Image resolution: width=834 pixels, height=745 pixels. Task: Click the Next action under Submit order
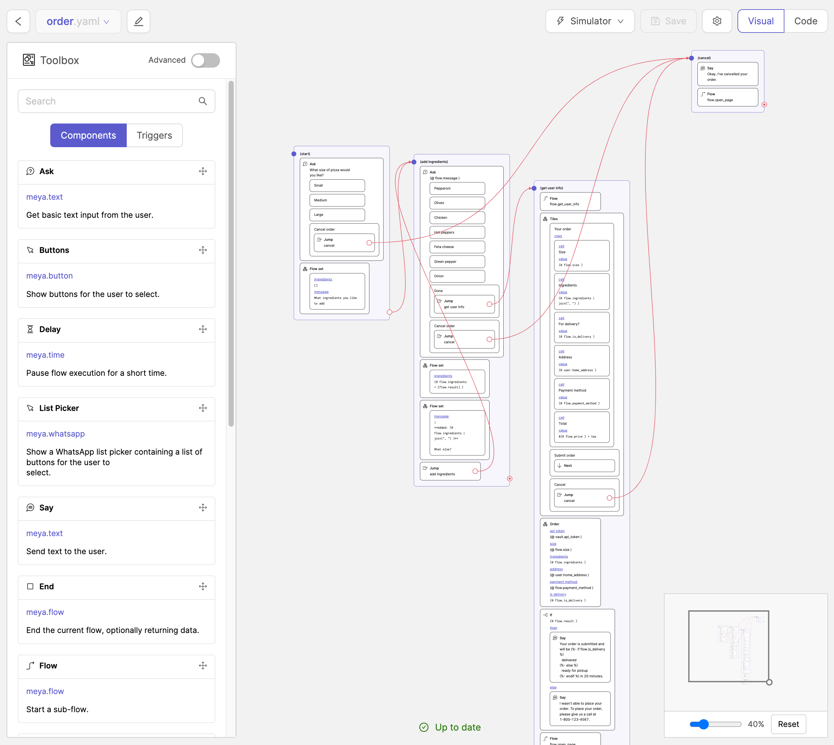(584, 466)
